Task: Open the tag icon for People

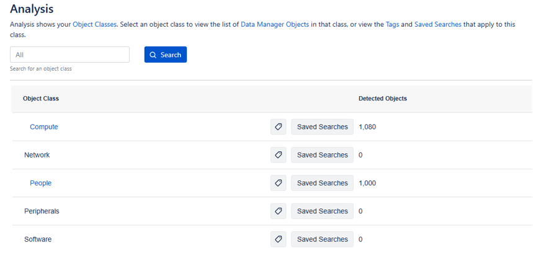Action: click(x=279, y=183)
